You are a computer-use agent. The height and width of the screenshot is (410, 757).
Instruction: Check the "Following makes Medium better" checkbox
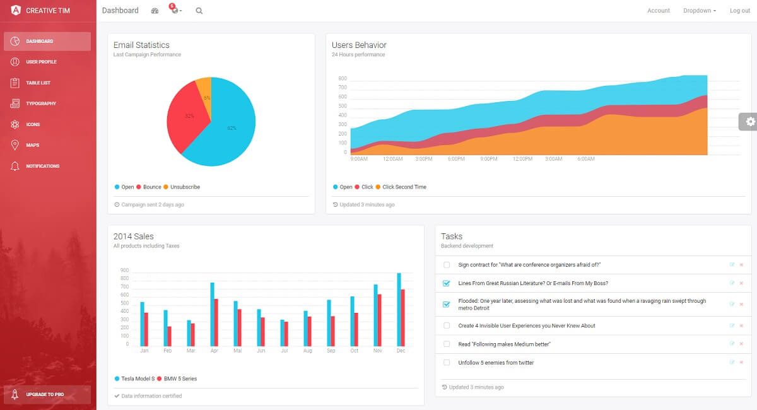click(447, 344)
